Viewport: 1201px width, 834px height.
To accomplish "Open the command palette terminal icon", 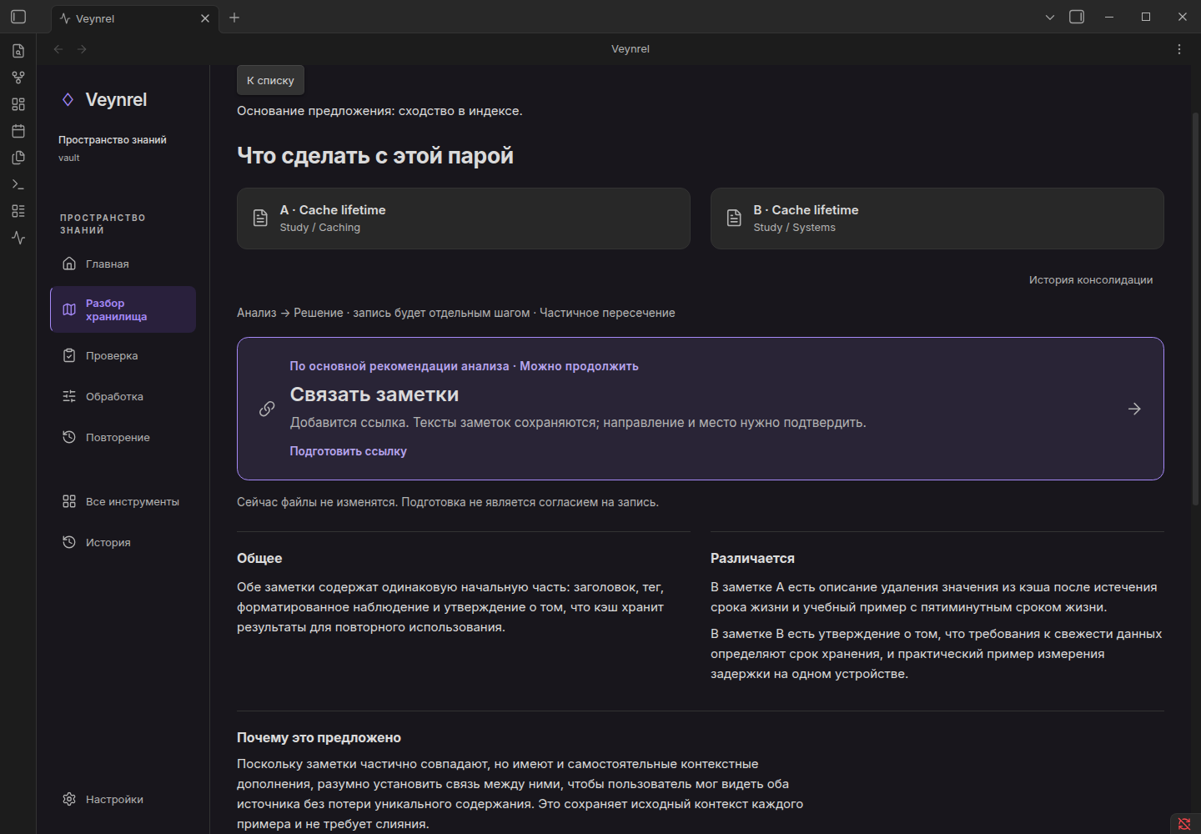I will (x=18, y=184).
